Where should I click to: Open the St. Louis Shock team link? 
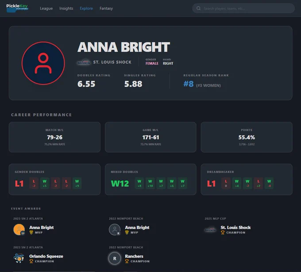[112, 62]
